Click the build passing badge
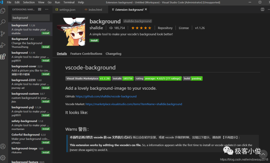 192,78
